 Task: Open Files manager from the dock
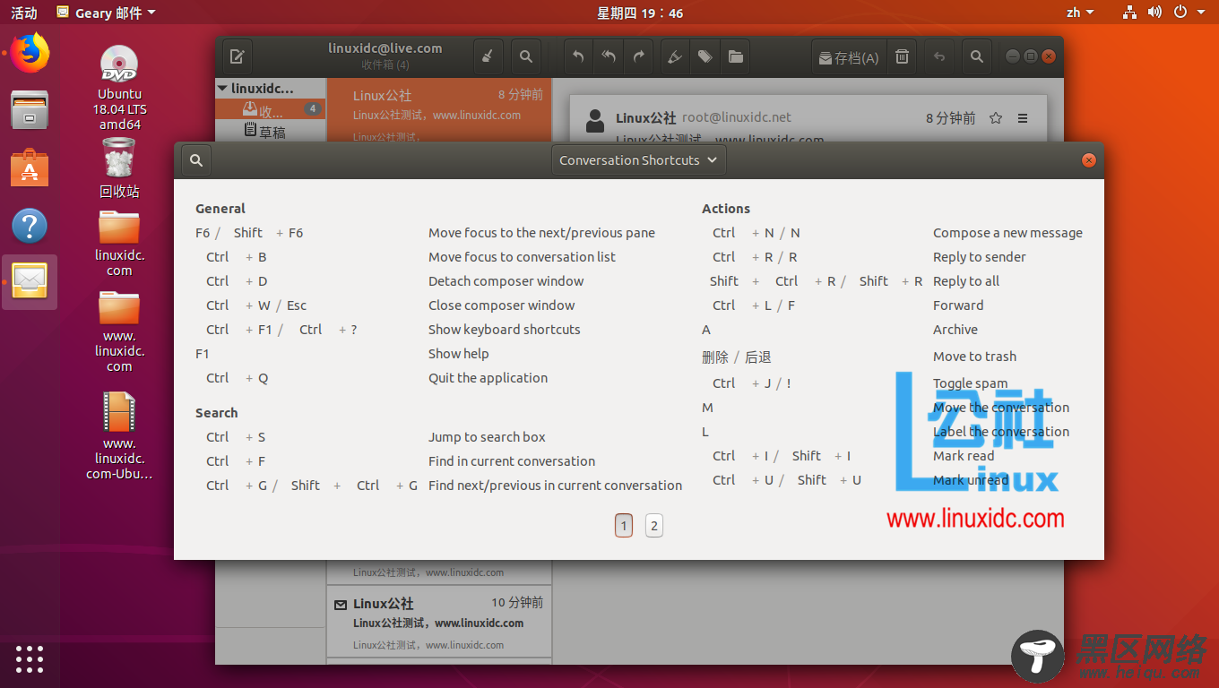coord(30,109)
